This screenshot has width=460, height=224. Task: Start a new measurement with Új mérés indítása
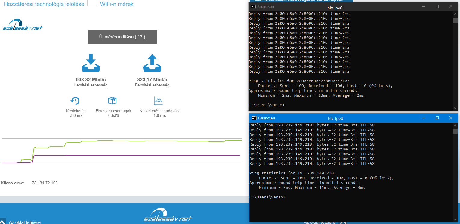point(122,37)
